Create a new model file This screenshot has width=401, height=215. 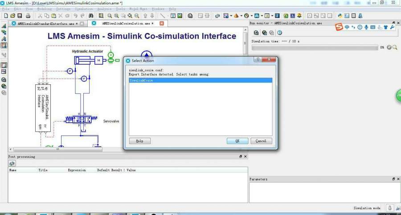tap(6, 16)
